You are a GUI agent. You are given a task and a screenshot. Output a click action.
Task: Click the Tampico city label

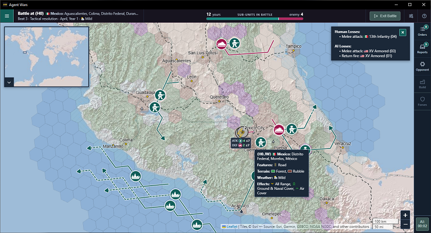pyautogui.click(x=293, y=46)
